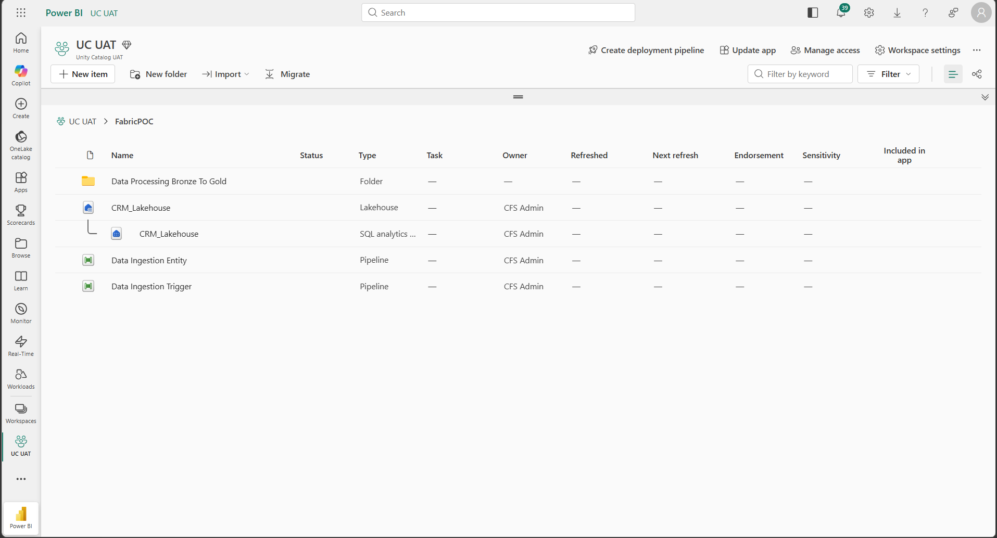Click New item button
This screenshot has height=538, width=997.
[x=83, y=74]
